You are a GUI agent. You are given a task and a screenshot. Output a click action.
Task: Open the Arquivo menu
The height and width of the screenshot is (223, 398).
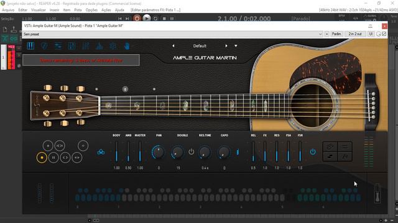tap(8, 10)
